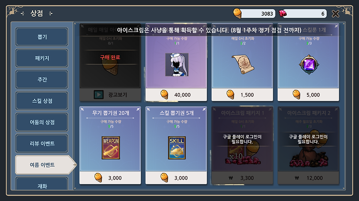Open the 뽑기 shop tab
359x201 pixels.
coord(42,37)
